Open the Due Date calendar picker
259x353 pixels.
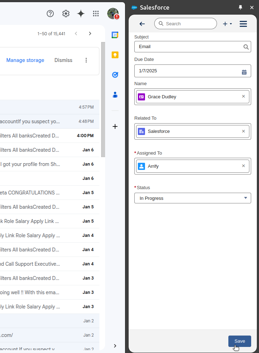click(244, 72)
